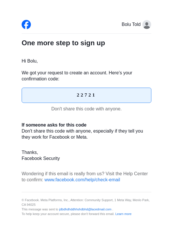173x230 pixels.
Task: Open the 'Learn more' footer link
Action: (x=123, y=214)
